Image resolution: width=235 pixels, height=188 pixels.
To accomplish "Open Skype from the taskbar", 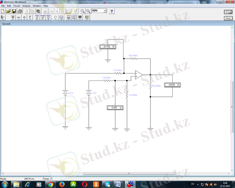I will 107,185.
